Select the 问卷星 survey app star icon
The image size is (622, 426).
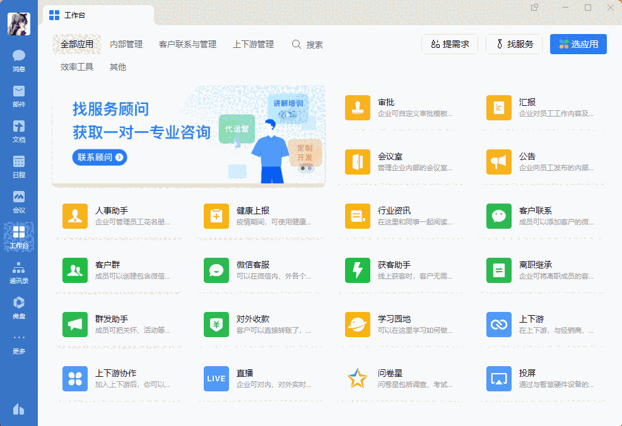coord(358,379)
